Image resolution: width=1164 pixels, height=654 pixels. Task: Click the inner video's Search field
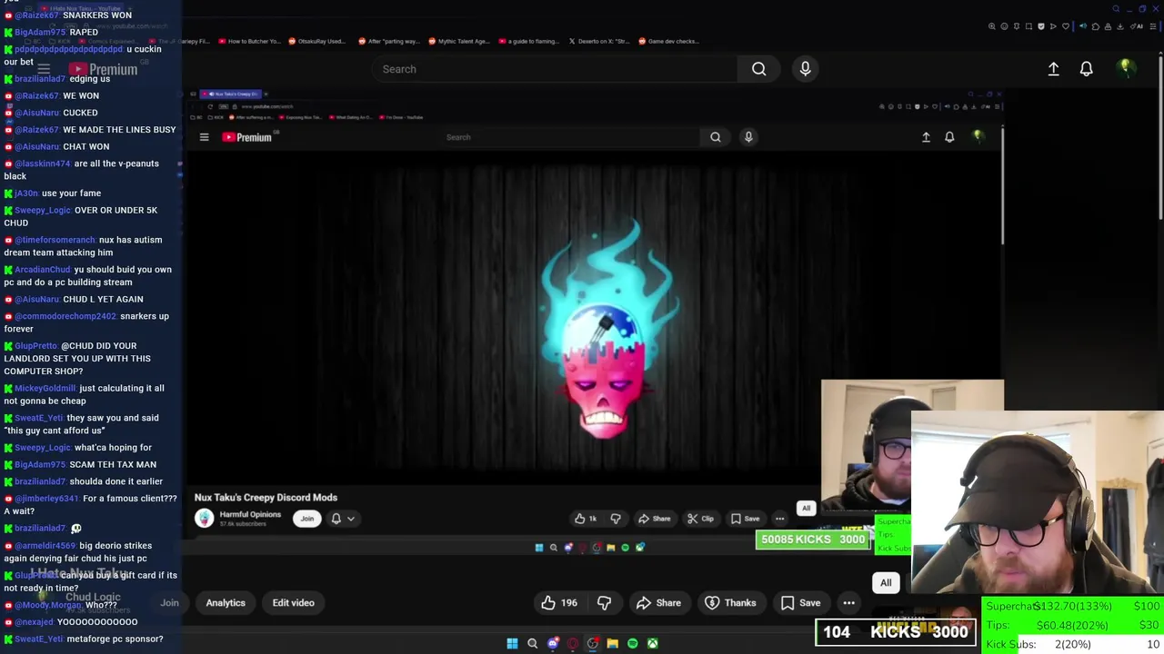click(x=573, y=137)
